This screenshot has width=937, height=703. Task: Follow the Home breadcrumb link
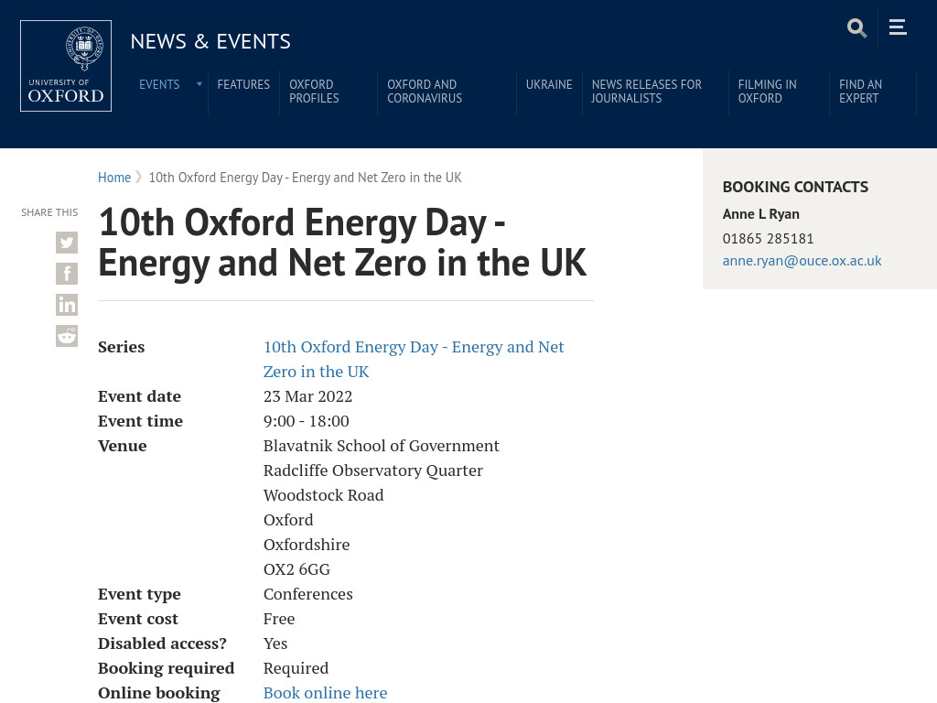click(114, 178)
